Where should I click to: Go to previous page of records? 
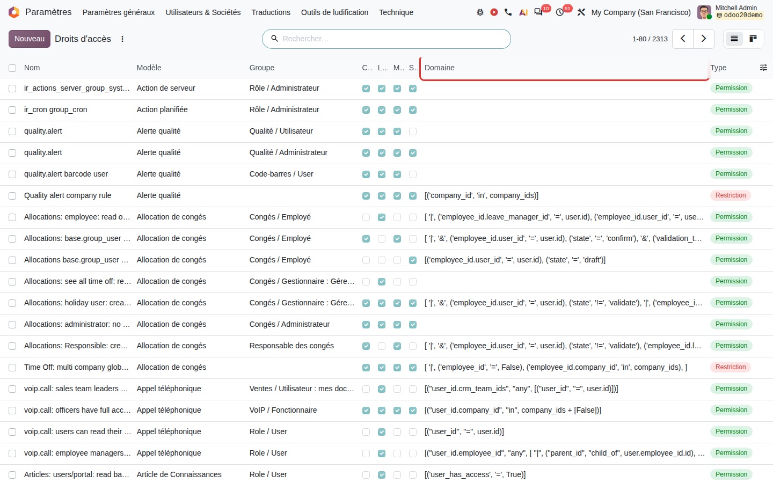click(683, 39)
